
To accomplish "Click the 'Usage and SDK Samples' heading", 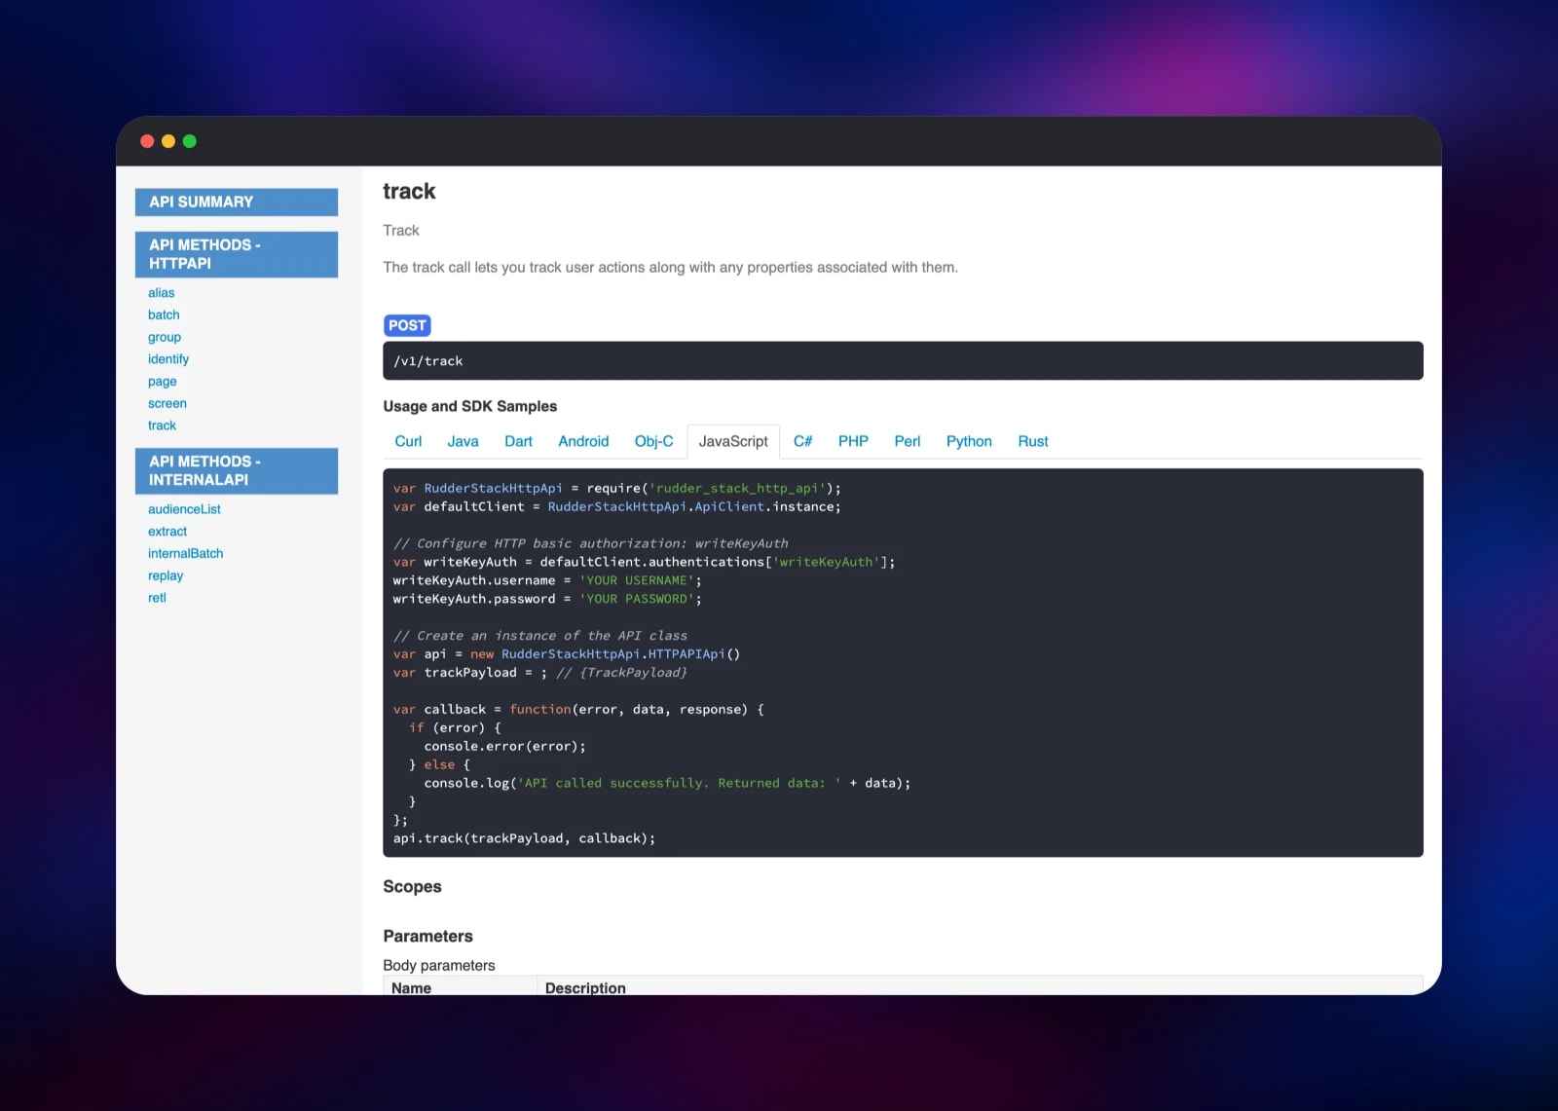I will 470,406.
